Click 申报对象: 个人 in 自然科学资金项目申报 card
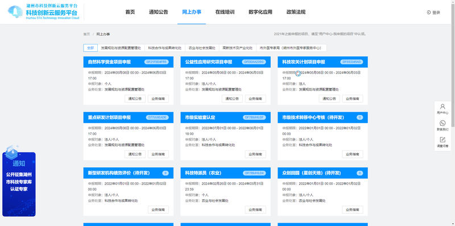 [100, 84]
